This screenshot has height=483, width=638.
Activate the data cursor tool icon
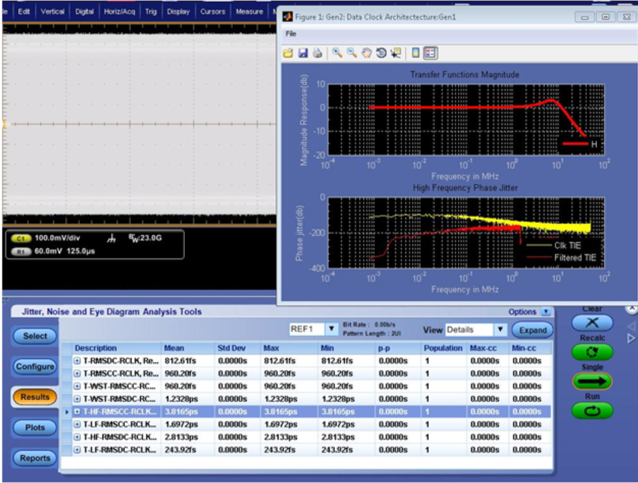[396, 53]
